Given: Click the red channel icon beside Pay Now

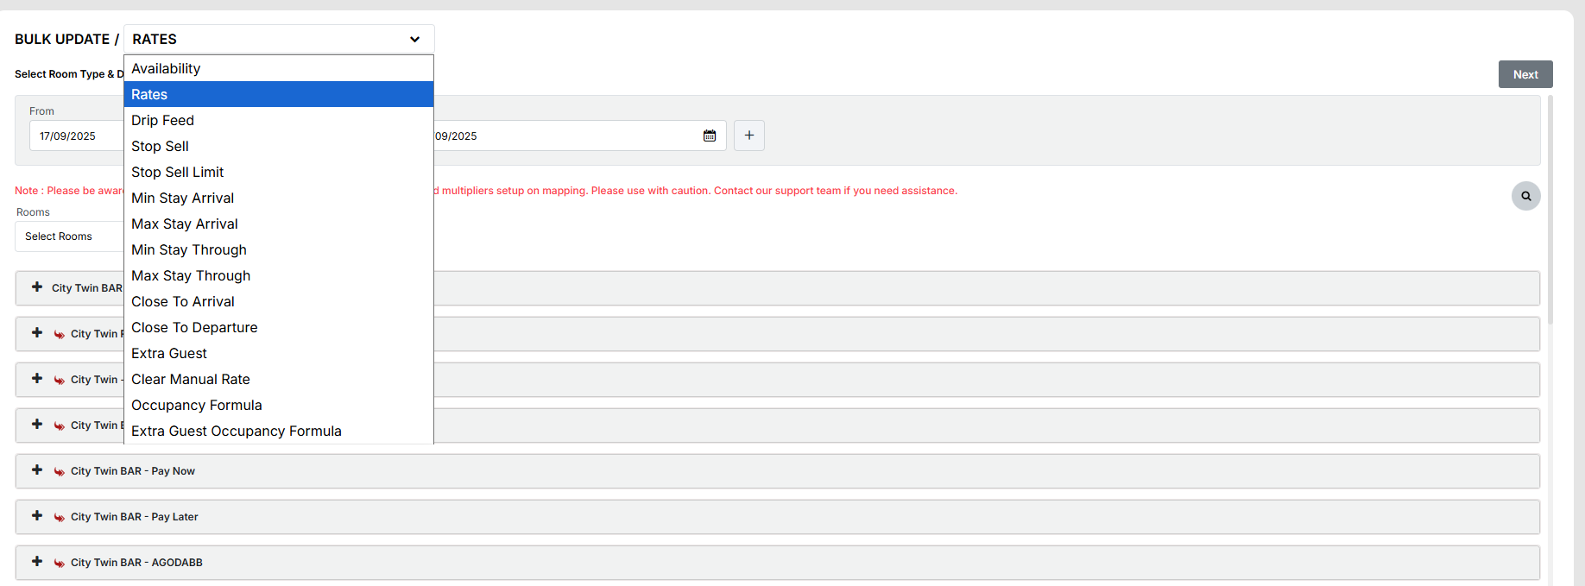Looking at the screenshot, I should pyautogui.click(x=60, y=471).
